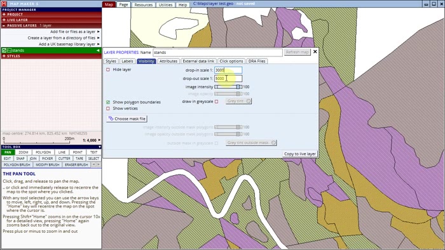445x250 pixels.
Task: Click the Grey tint outside mask button
Action: pos(251,143)
